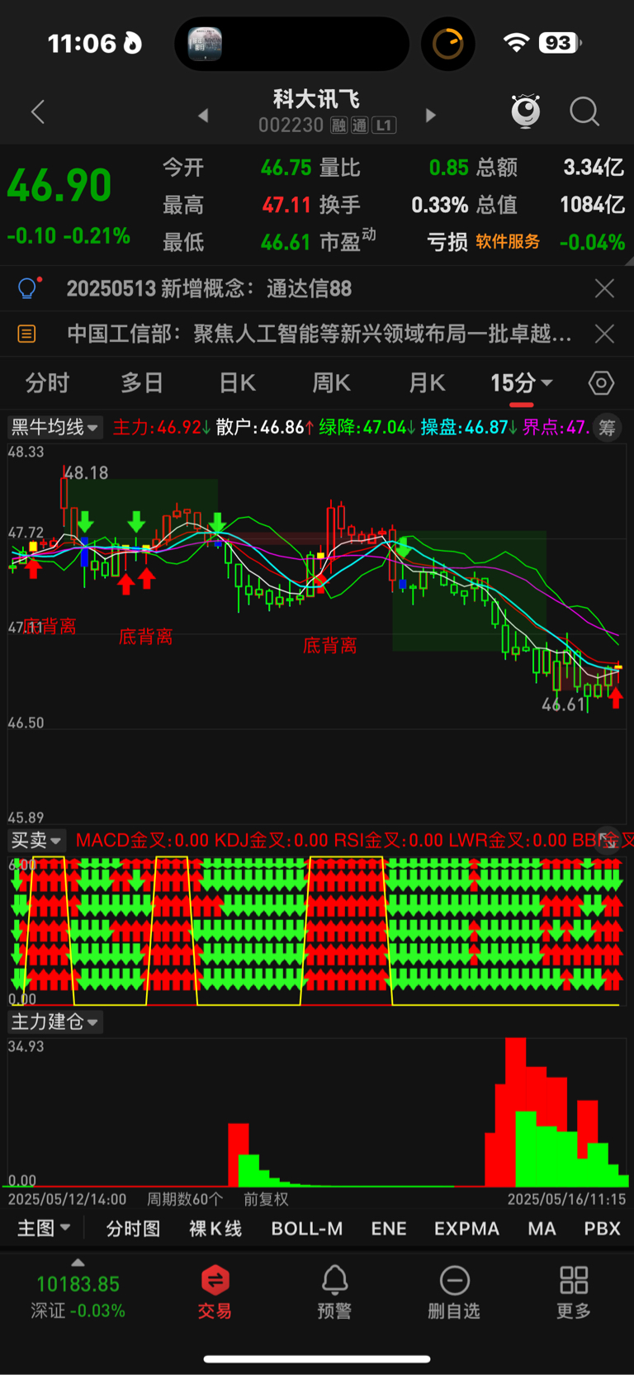Open the mascot assistant icon
634x1375 pixels.
[526, 111]
